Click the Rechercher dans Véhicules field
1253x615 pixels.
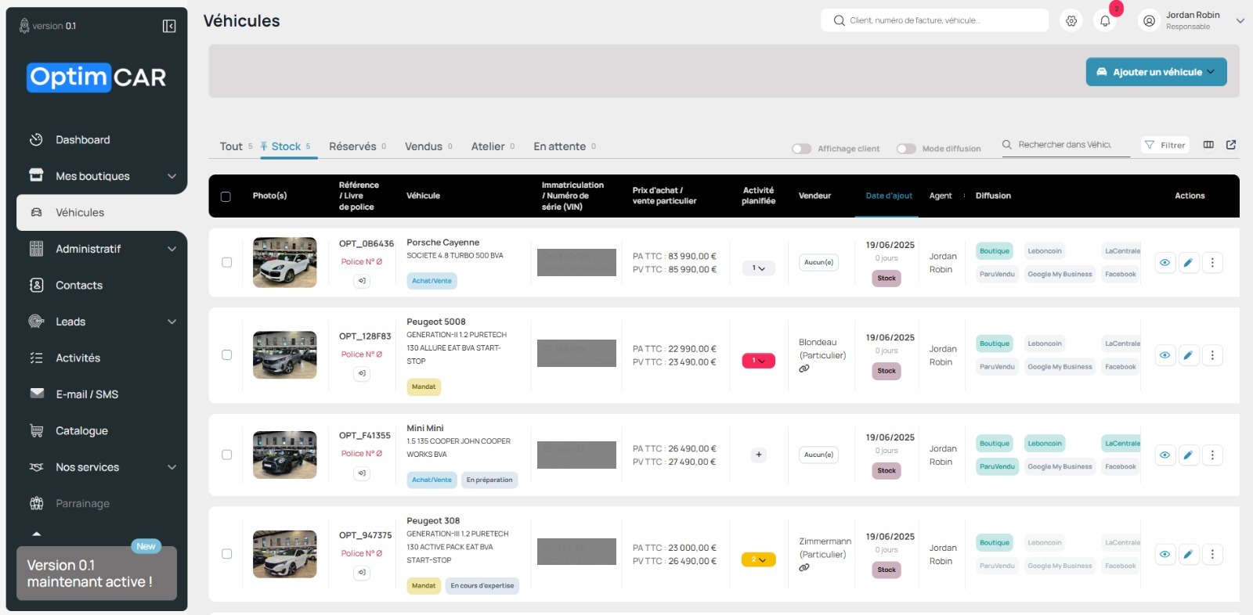click(1065, 145)
